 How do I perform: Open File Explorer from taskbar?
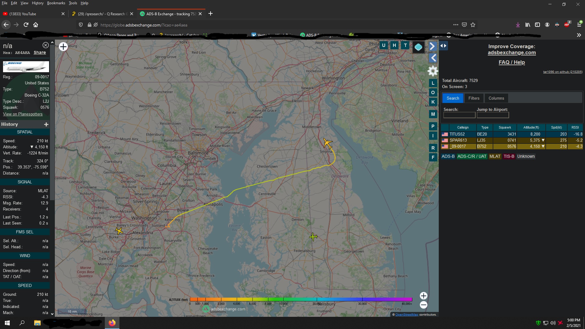[x=37, y=323]
